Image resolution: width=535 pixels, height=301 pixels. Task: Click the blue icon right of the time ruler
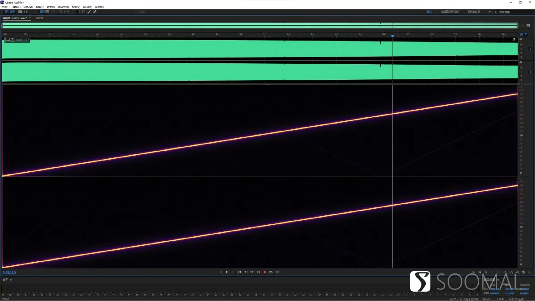(x=522, y=34)
